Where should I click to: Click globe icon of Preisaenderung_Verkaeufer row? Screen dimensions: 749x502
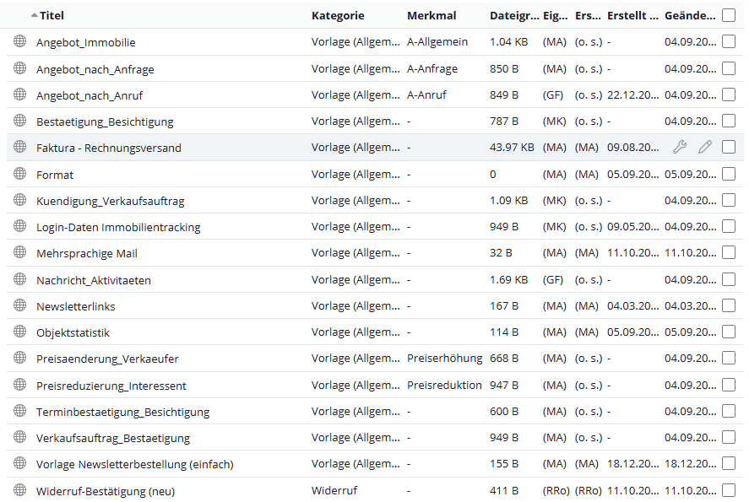pyautogui.click(x=19, y=358)
